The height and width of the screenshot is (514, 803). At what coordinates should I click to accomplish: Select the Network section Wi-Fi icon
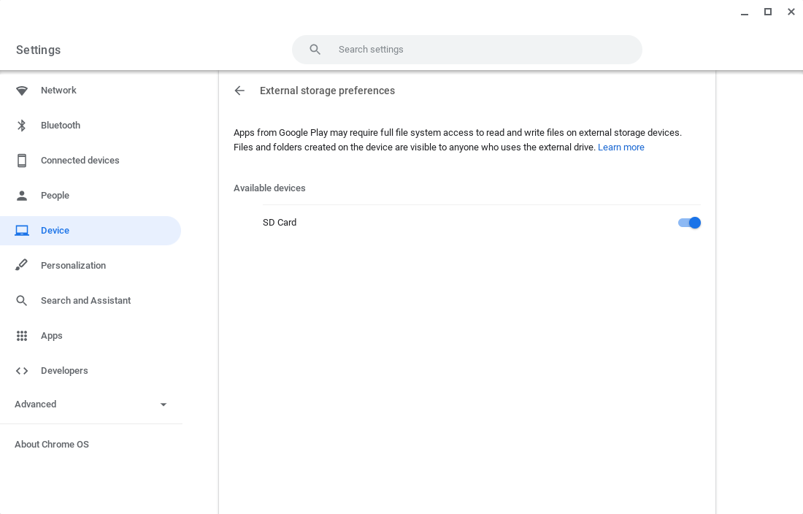(22, 90)
